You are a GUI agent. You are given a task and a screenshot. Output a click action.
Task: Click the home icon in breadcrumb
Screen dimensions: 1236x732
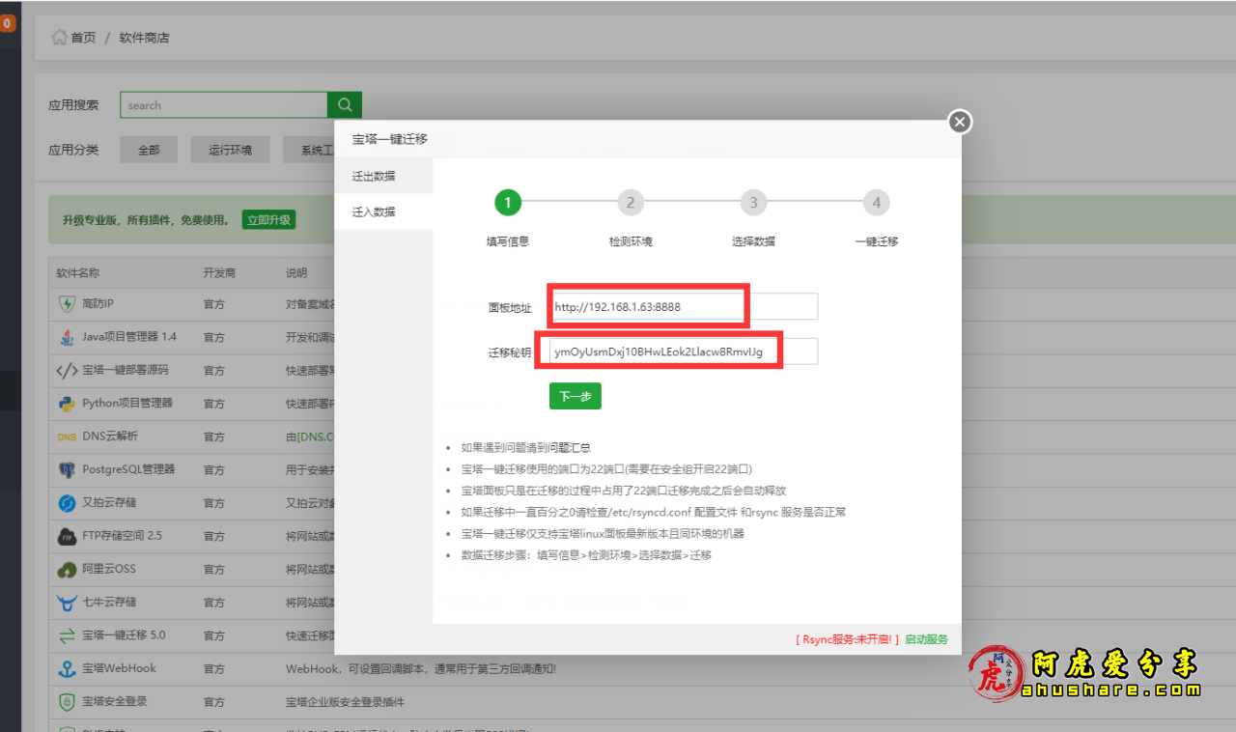coord(60,38)
